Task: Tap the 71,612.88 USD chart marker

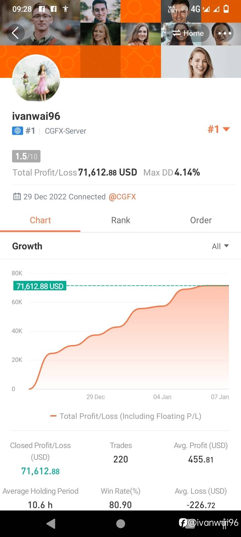Action: pyautogui.click(x=40, y=286)
